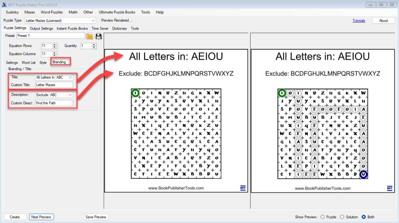Screen dimensions: 399x223
Task: Decrease Equation Columns with down arrow
Action: click(x=55, y=55)
